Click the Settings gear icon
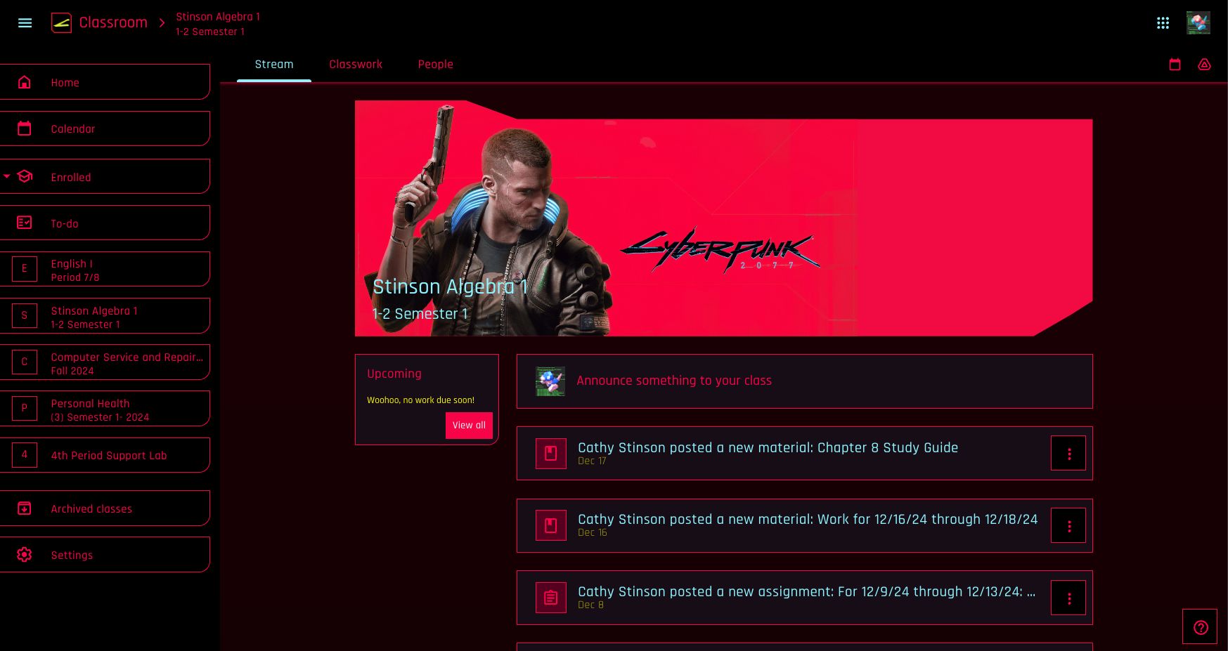Viewport: 1228px width, 651px height. point(25,555)
